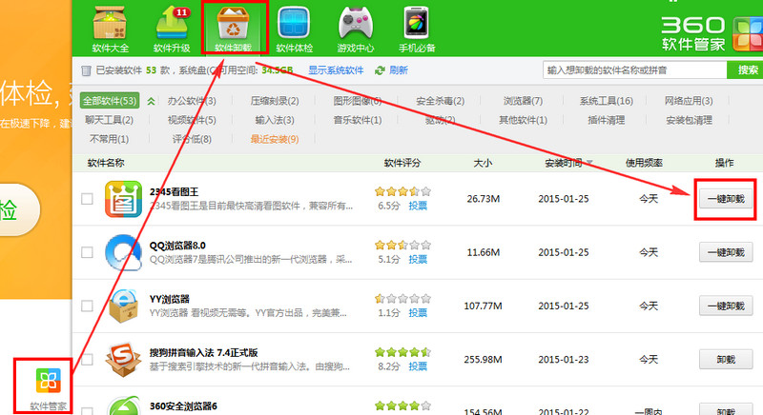This screenshot has height=415, width=763.
Task: Sort by 安装时间 column arrow
Action: tap(589, 163)
